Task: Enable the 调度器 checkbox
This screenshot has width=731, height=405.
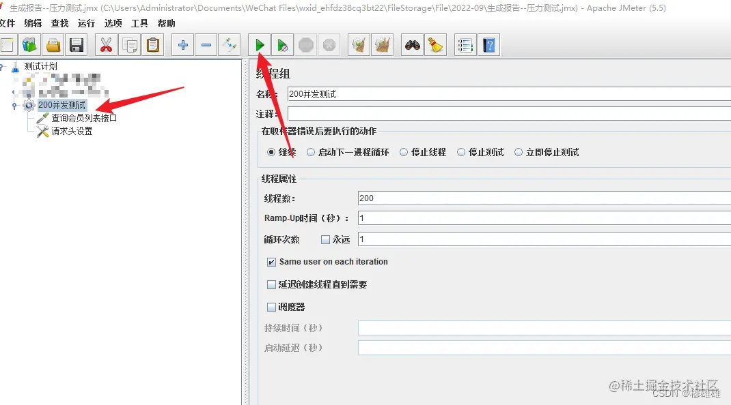Action: tap(271, 307)
